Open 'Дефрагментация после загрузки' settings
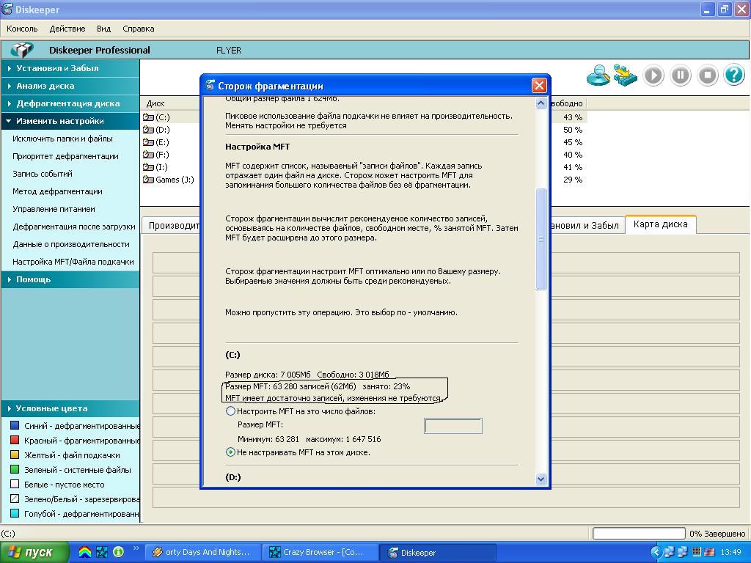The height and width of the screenshot is (563, 751). click(74, 227)
